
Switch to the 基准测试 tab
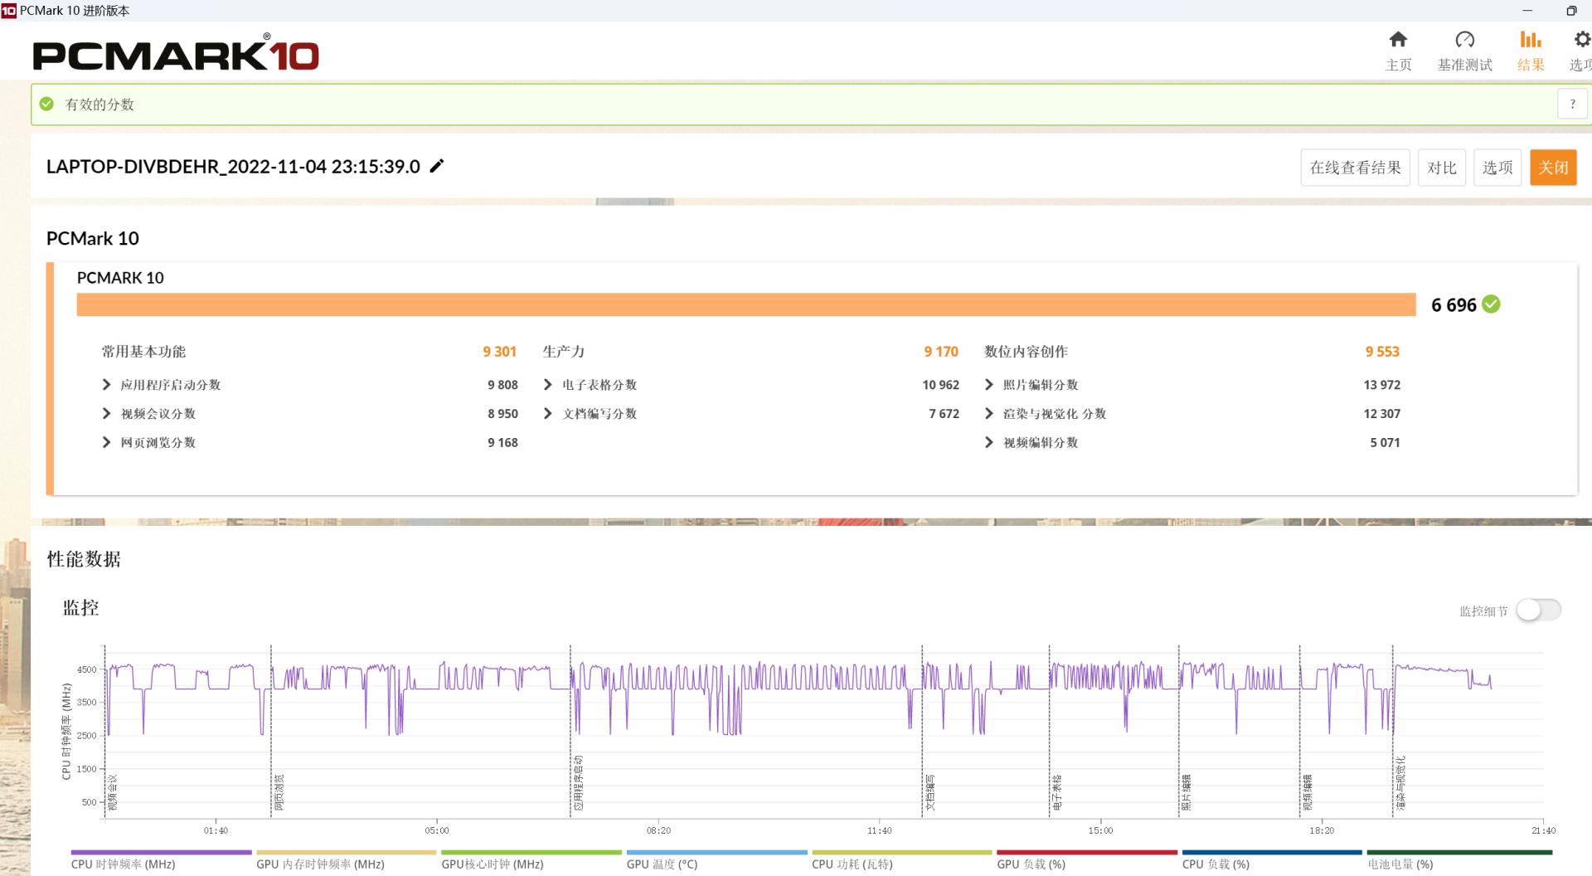pyautogui.click(x=1464, y=50)
